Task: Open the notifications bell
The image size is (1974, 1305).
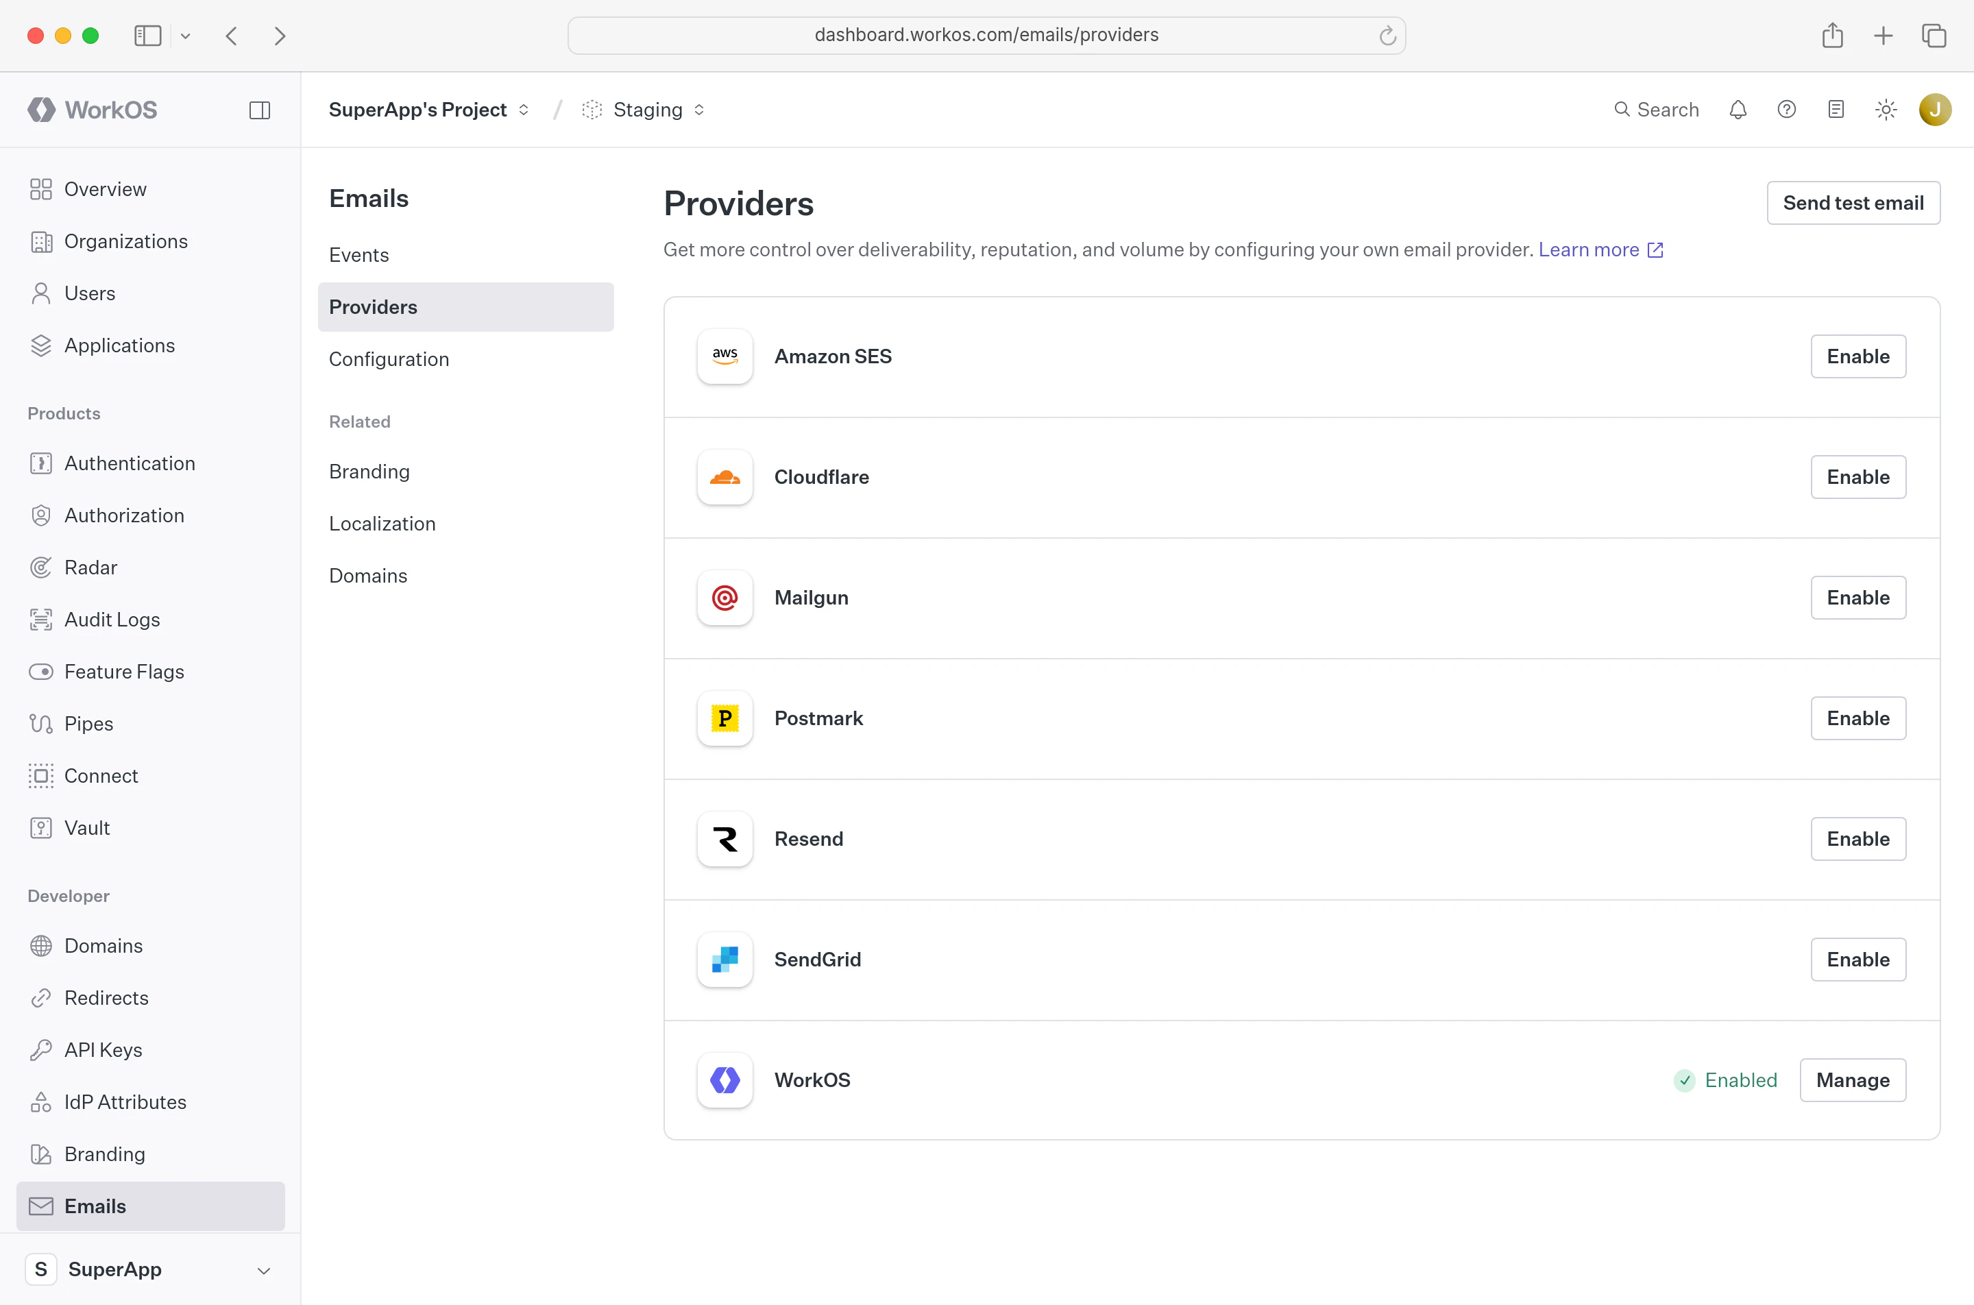Action: pyautogui.click(x=1738, y=110)
